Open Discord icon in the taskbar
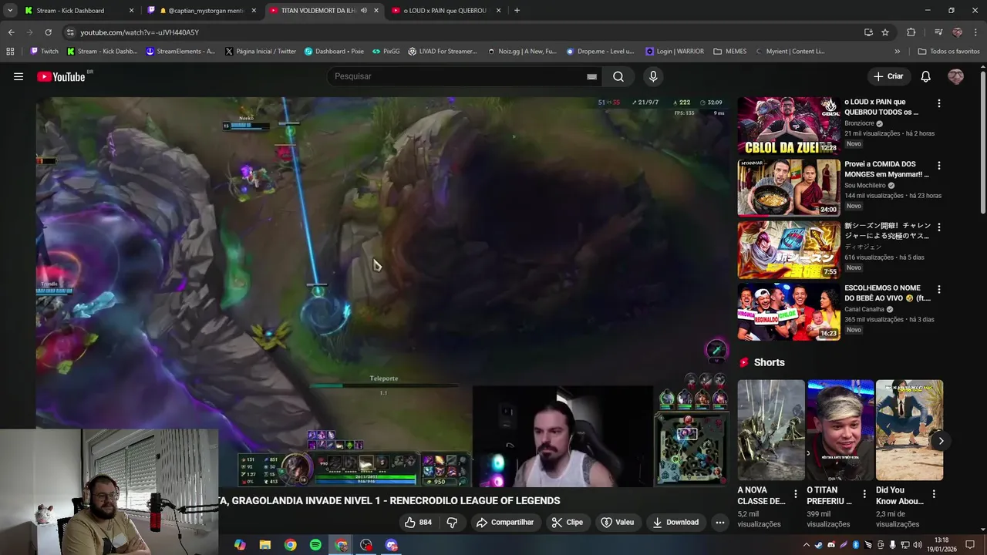Viewport: 987px width, 555px height. (392, 545)
